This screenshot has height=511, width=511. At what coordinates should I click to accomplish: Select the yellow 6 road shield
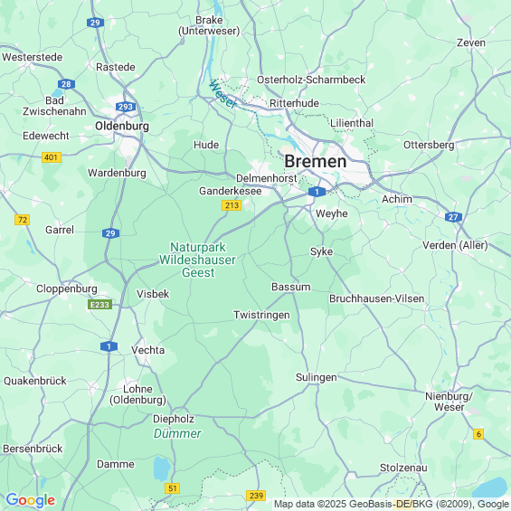[478, 434]
